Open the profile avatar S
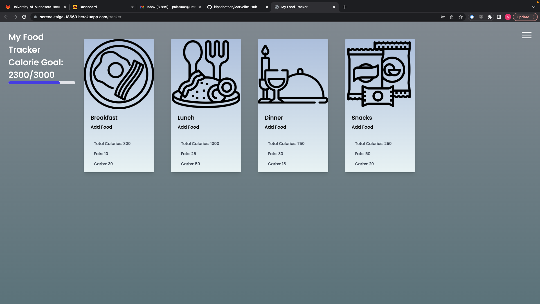 tap(508, 17)
